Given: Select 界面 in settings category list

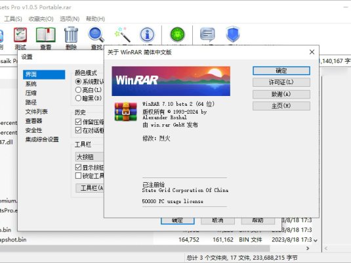Looking at the screenshot, I should [x=44, y=74].
